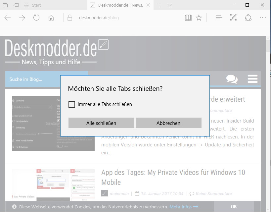Viewport: 271px width, 212px height.
Task: Open the My Private Videos article thumbnail
Action: click(53, 185)
